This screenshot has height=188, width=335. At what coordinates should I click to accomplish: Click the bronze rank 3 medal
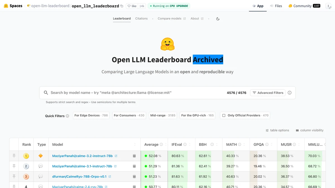click(26, 177)
